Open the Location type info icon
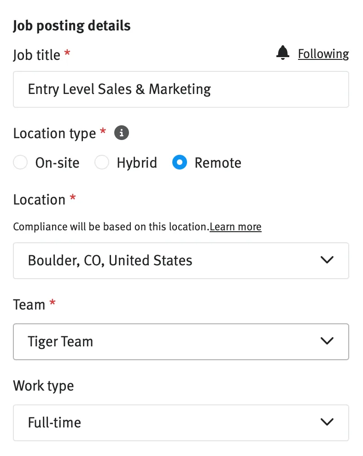Image resolution: width=363 pixels, height=456 pixels. pyautogui.click(x=122, y=133)
